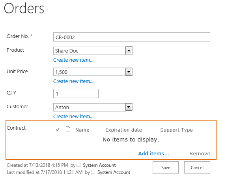Click the document type icon column header
226x183 pixels.
[68, 129]
